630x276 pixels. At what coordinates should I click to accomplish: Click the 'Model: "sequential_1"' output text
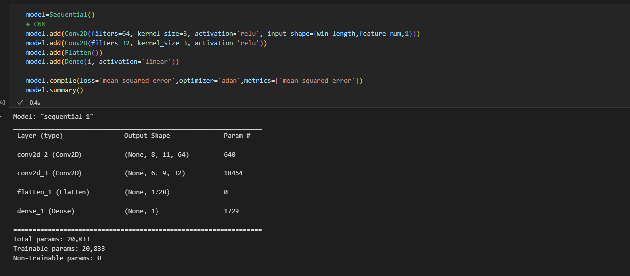[53, 117]
